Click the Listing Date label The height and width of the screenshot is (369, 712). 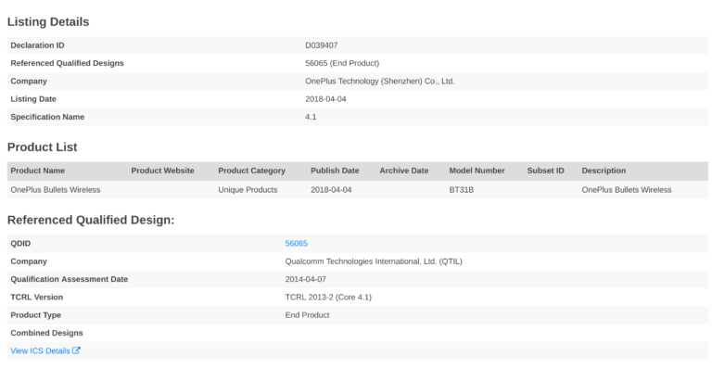33,99
